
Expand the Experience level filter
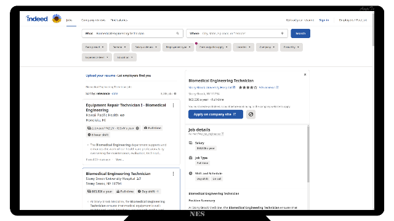97,57
